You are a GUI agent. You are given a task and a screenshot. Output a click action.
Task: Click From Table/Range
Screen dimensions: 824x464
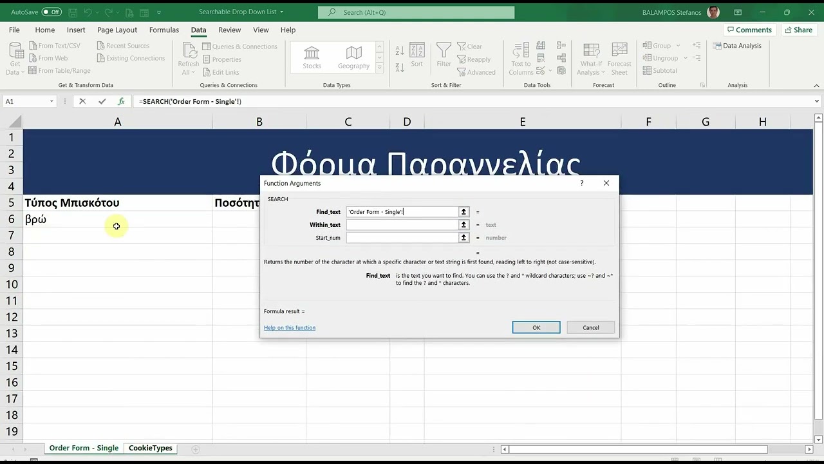[60, 71]
